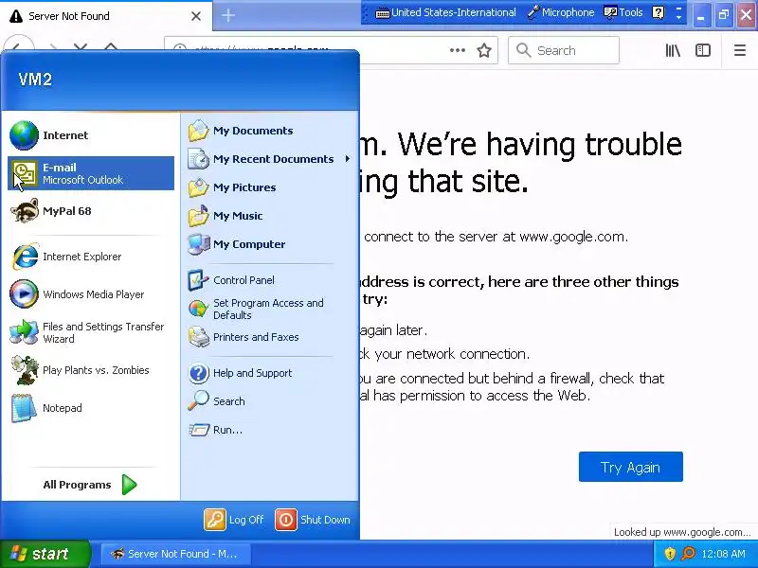
Task: Open Search from Start menu
Action: tap(271, 401)
